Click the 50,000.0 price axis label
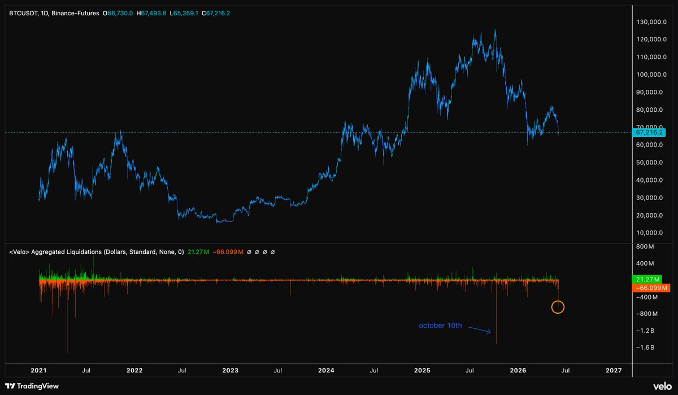The image size is (678, 395). tap(649, 163)
